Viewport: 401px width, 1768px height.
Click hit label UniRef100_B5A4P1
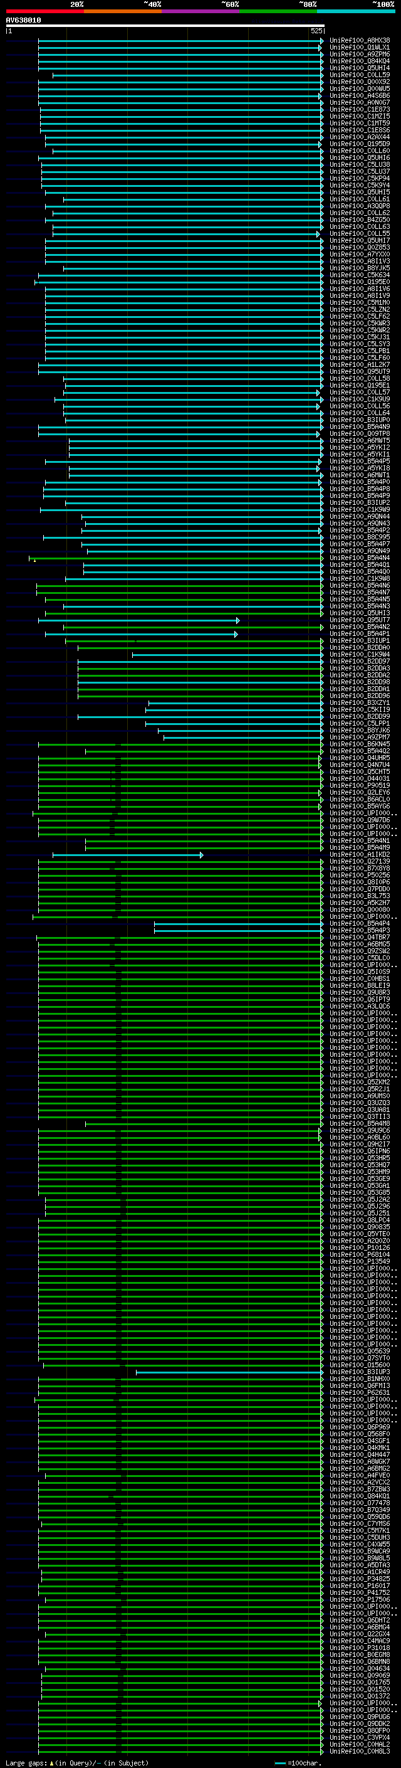[x=359, y=634]
